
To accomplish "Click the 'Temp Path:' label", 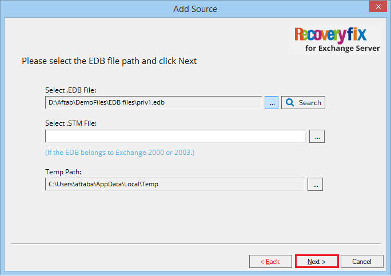I will [63, 172].
